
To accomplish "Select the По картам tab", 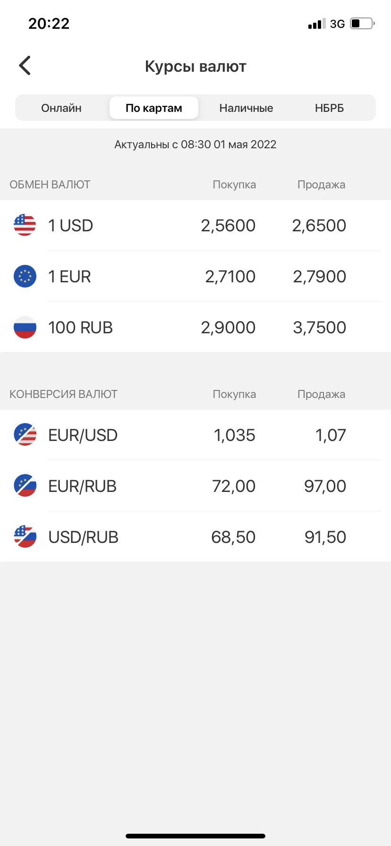I will pyautogui.click(x=154, y=108).
